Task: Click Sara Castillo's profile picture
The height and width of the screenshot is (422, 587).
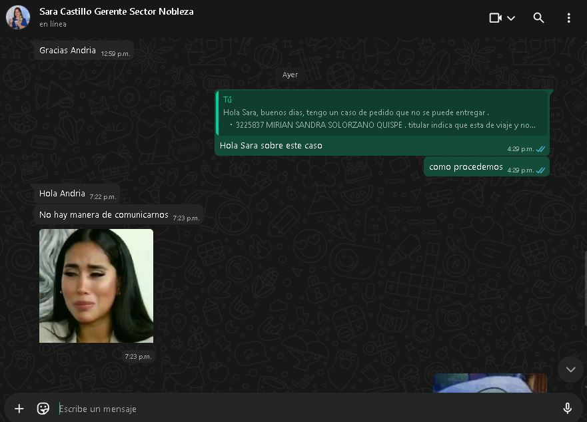Action: [18, 17]
